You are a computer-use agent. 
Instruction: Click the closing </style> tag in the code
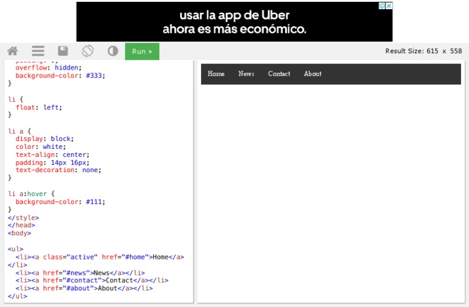click(x=23, y=217)
